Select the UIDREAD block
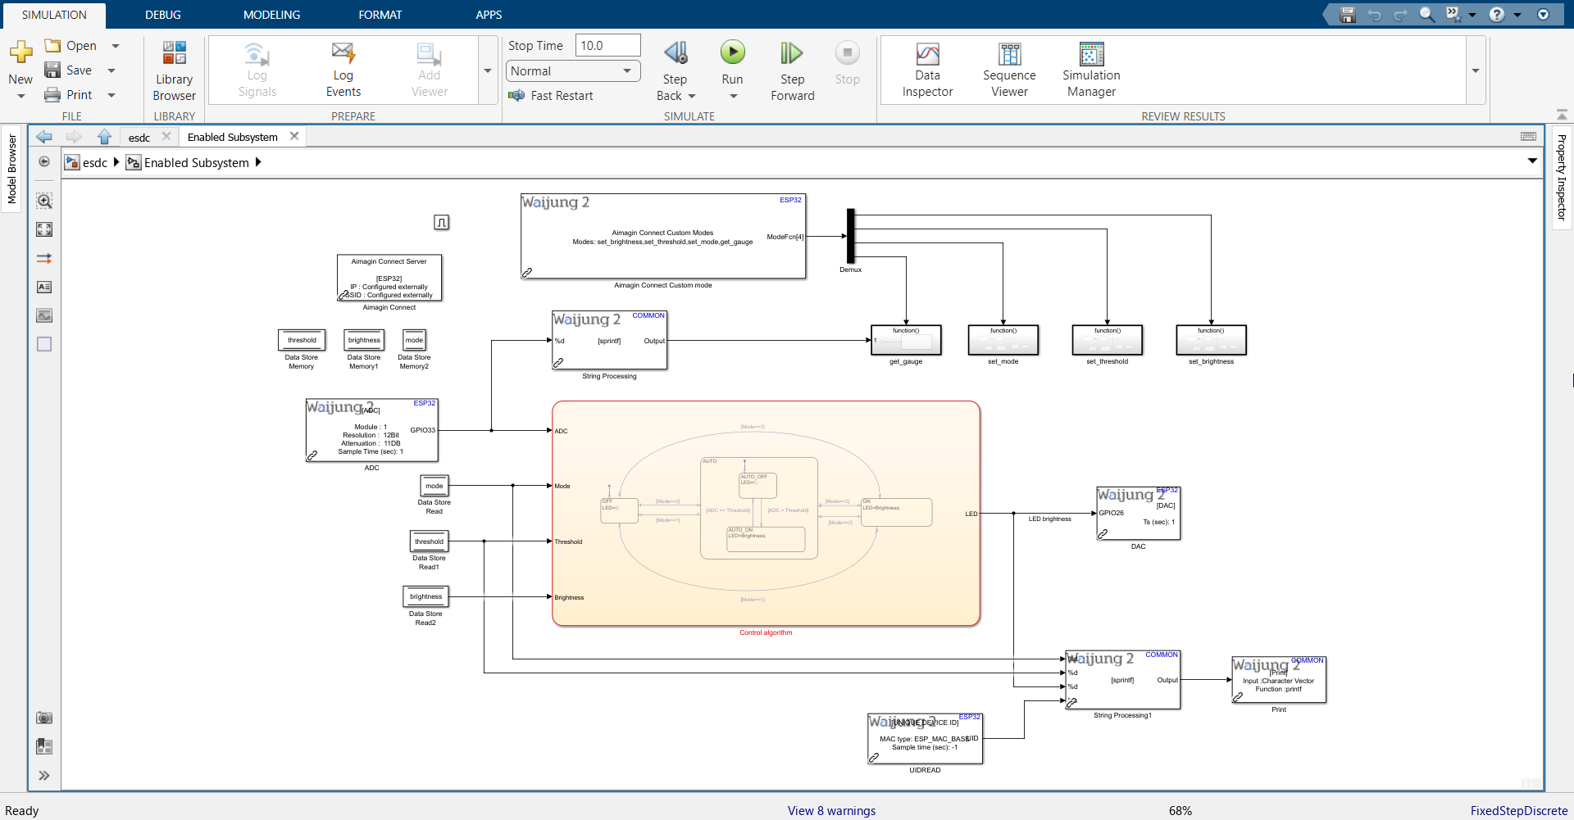The image size is (1574, 820). (925, 738)
